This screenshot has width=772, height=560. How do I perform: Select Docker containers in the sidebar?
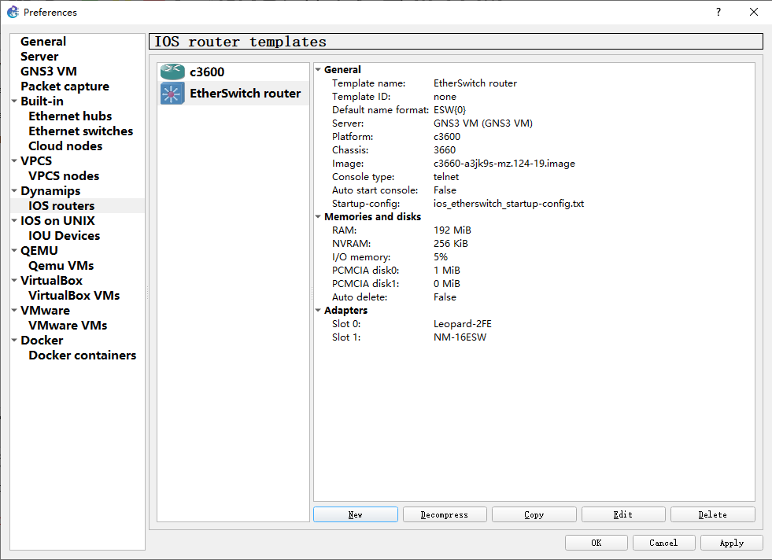click(x=82, y=356)
